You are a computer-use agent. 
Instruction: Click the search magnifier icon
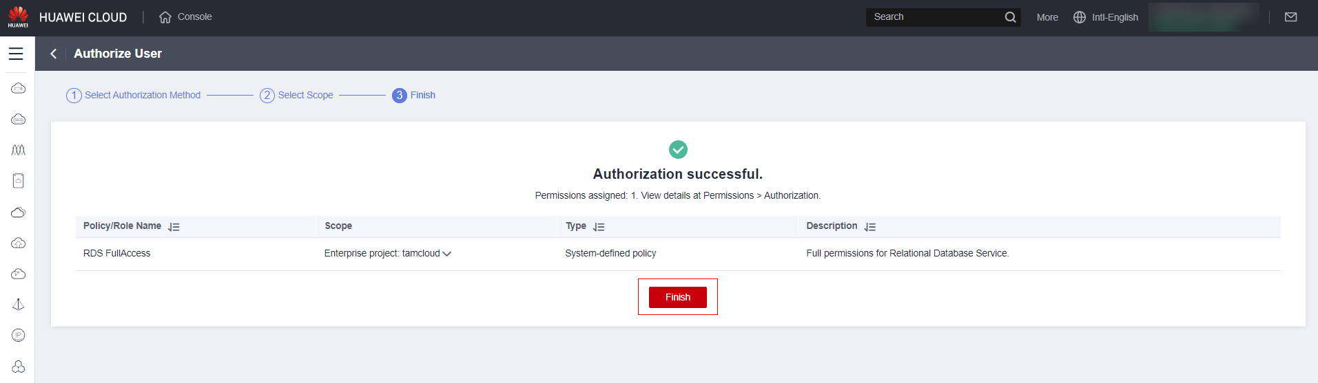coord(1010,17)
